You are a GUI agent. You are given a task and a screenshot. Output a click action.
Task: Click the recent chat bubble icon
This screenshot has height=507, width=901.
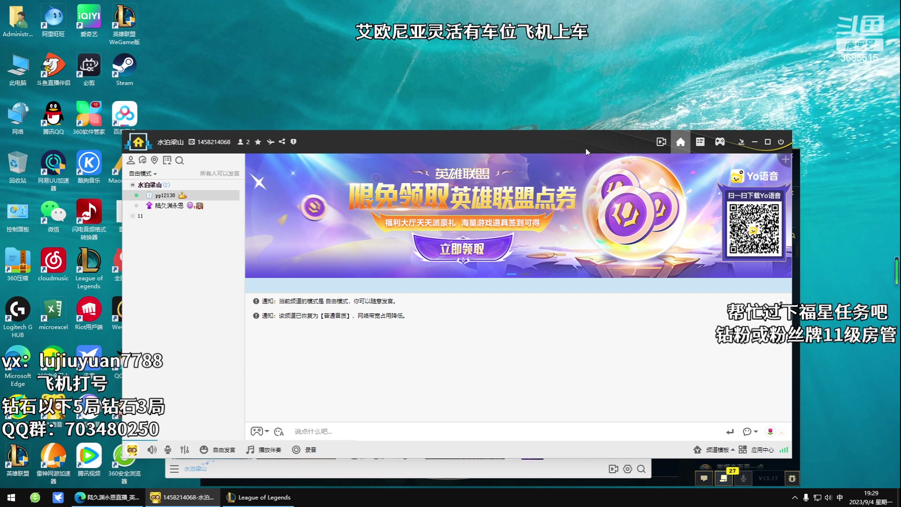(143, 161)
